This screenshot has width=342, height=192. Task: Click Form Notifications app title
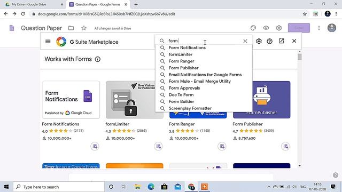[60, 124]
